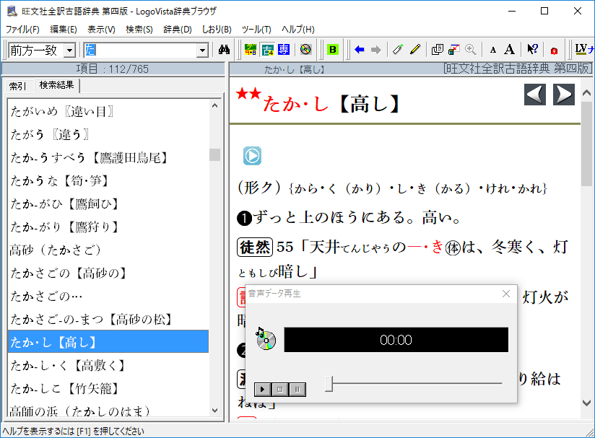
Task: Click the audio position slider handle
Action: (x=329, y=384)
